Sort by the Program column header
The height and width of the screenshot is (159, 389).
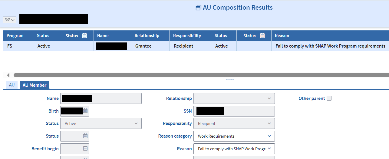(18, 36)
